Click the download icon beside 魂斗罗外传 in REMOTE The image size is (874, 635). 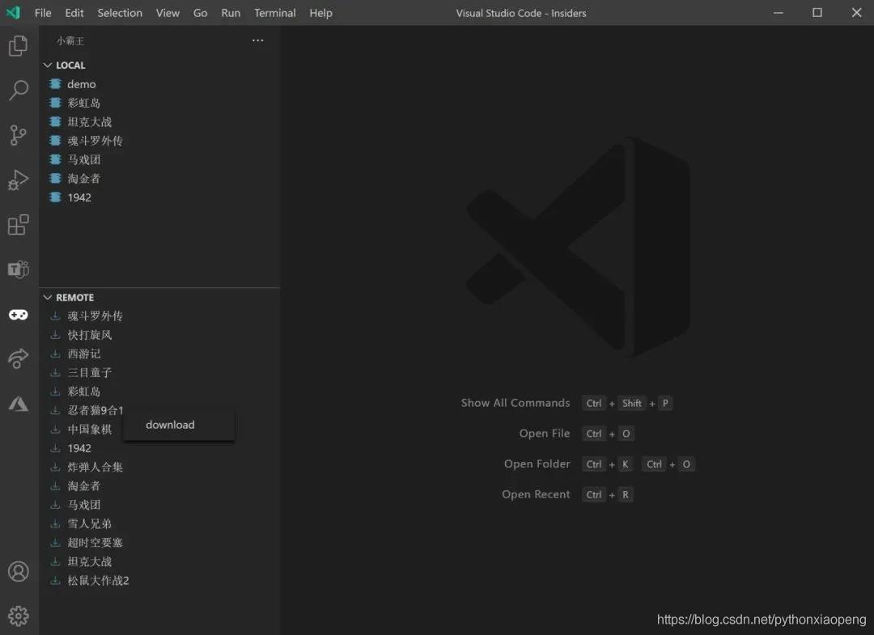55,315
